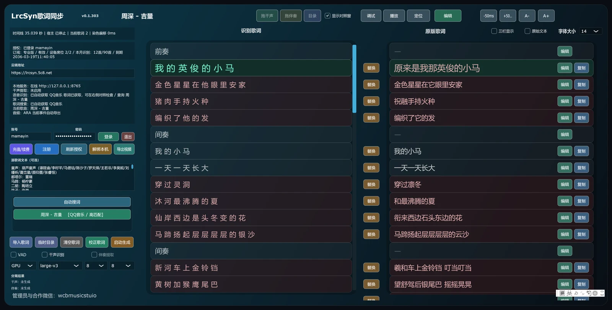The image size is (612, 310).
Task: Click the 启动生成 button
Action: 122,242
